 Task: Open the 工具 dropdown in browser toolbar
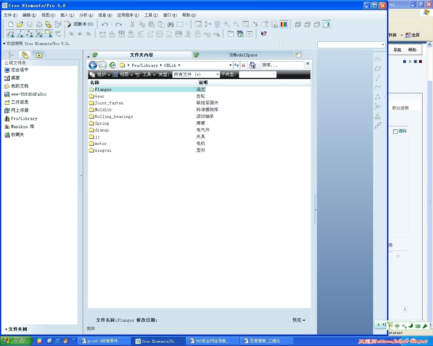tap(145, 75)
